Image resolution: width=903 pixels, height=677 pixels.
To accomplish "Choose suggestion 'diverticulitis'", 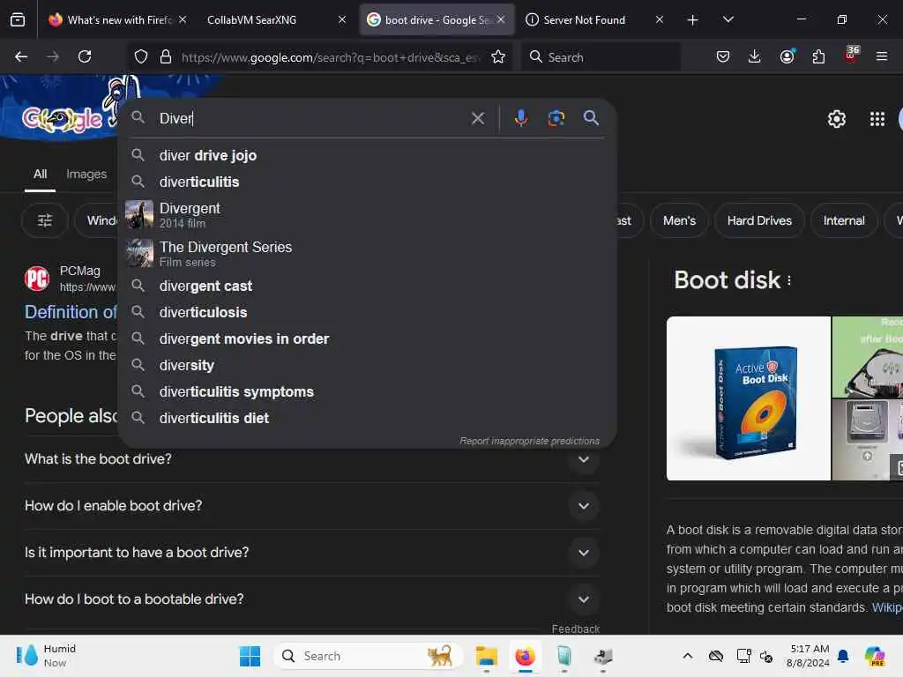I will click(368, 182).
